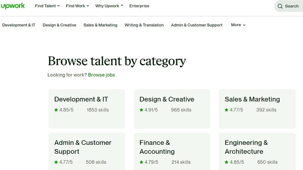Open the Enterprise menu item
The height and width of the screenshot is (170, 303).
[139, 6]
